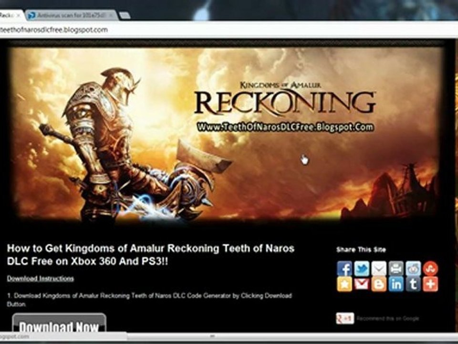Share the site on Tumblr

(x=413, y=284)
